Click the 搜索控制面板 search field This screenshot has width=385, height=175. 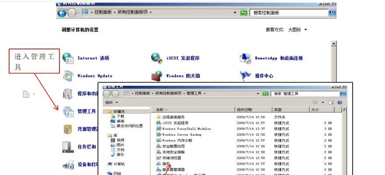[x=289, y=13]
